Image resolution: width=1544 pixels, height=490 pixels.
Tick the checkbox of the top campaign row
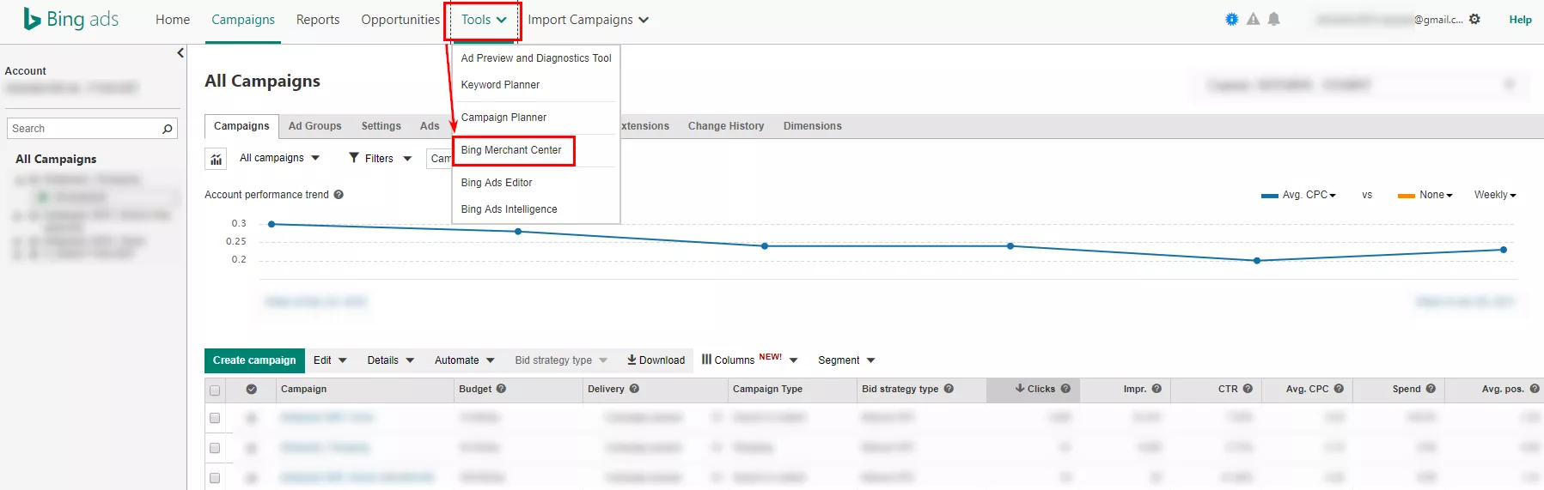click(215, 418)
